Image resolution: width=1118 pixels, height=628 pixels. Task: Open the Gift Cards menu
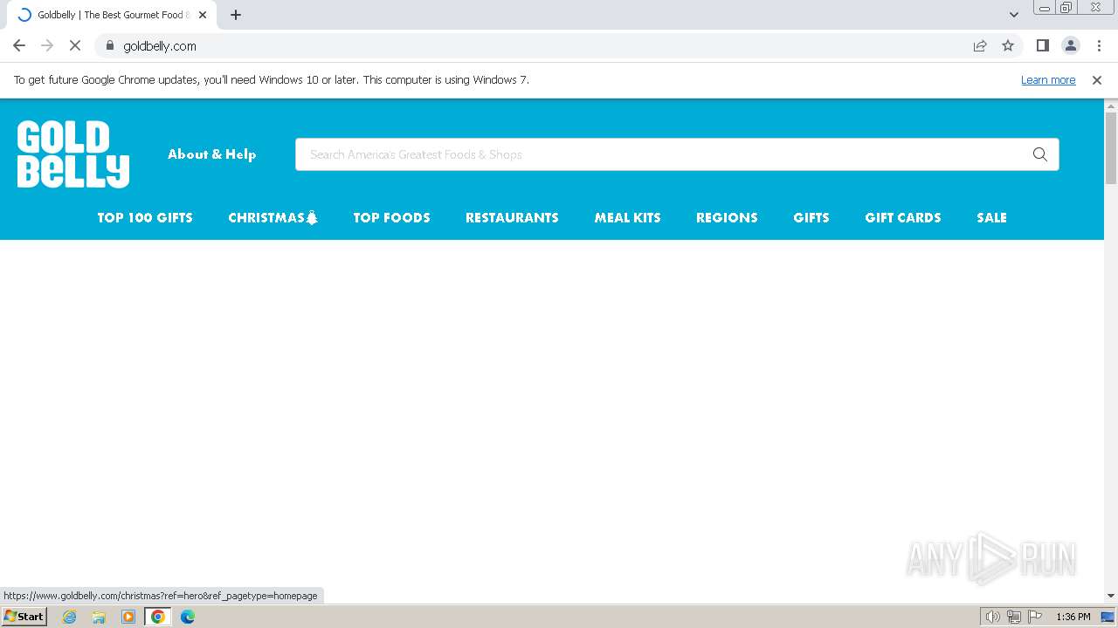903,218
